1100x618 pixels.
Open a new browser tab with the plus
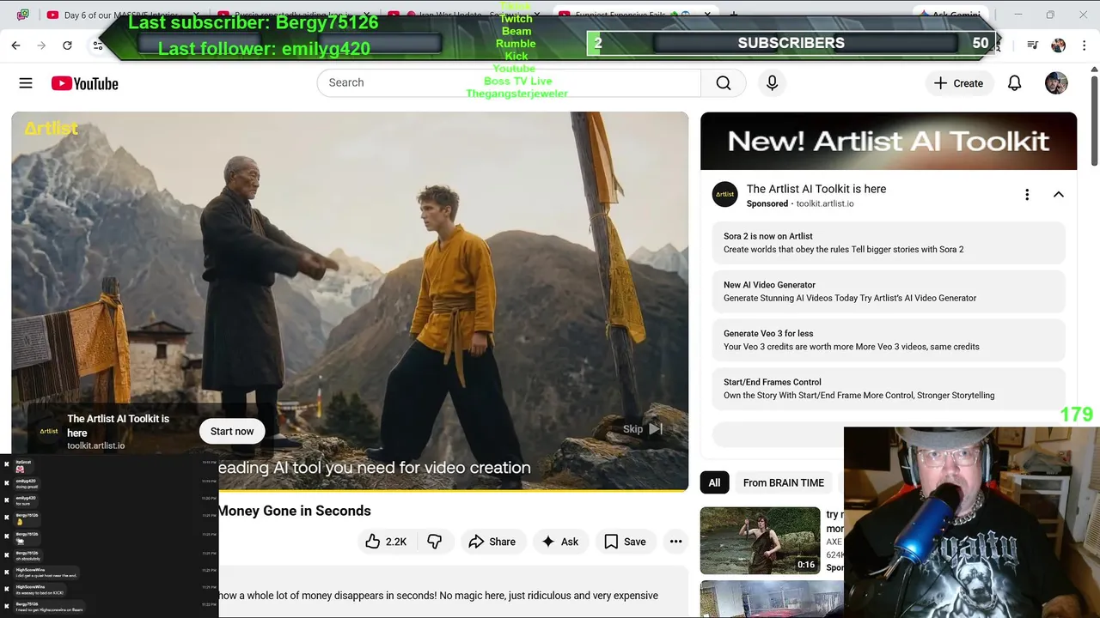tap(734, 15)
